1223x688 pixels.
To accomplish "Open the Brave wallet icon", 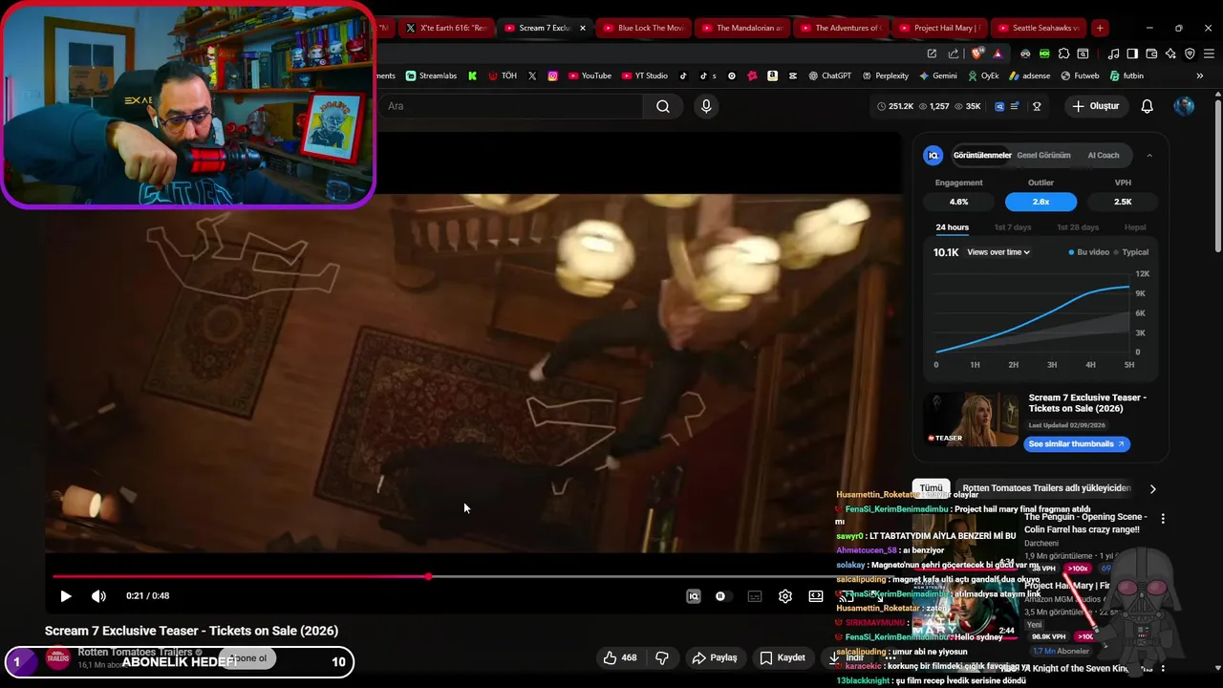I will point(1151,54).
